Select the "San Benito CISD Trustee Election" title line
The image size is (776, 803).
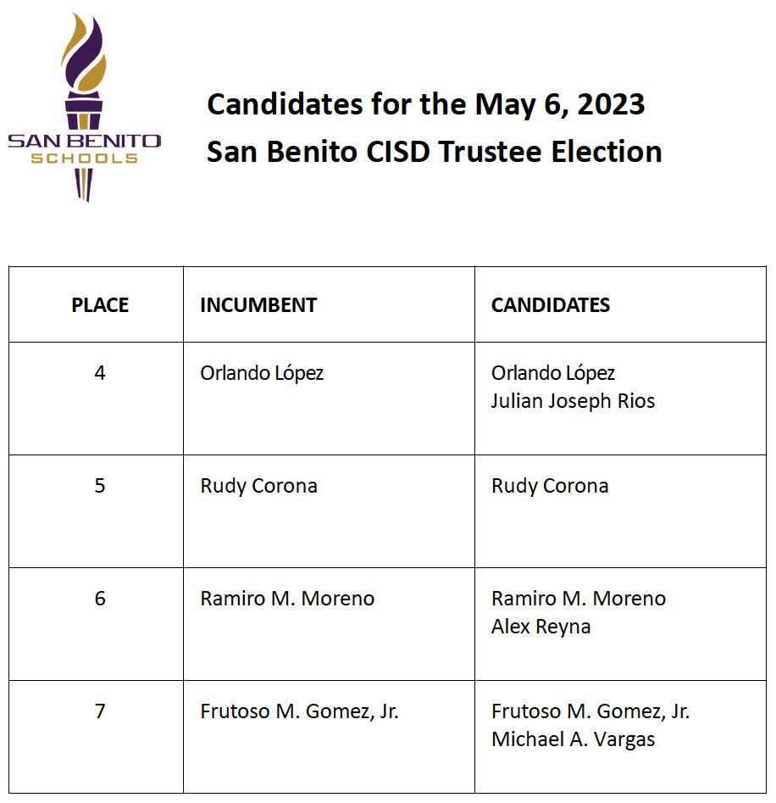coord(434,152)
